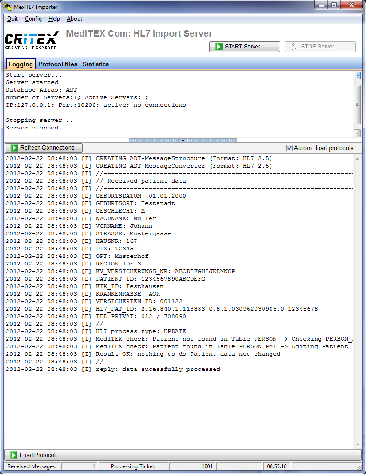Click the 'Received Messages:' status label
This screenshot has width=366, height=474.
(32, 466)
